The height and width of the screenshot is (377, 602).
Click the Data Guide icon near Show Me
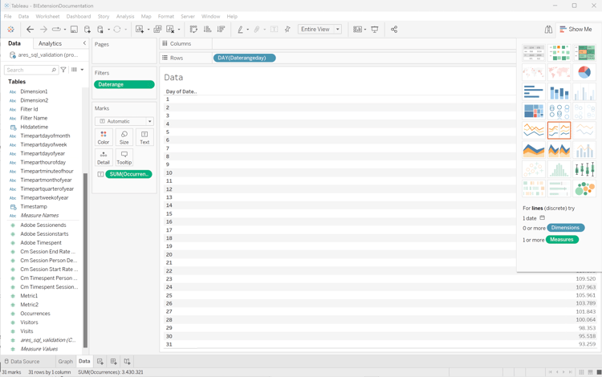(x=548, y=30)
